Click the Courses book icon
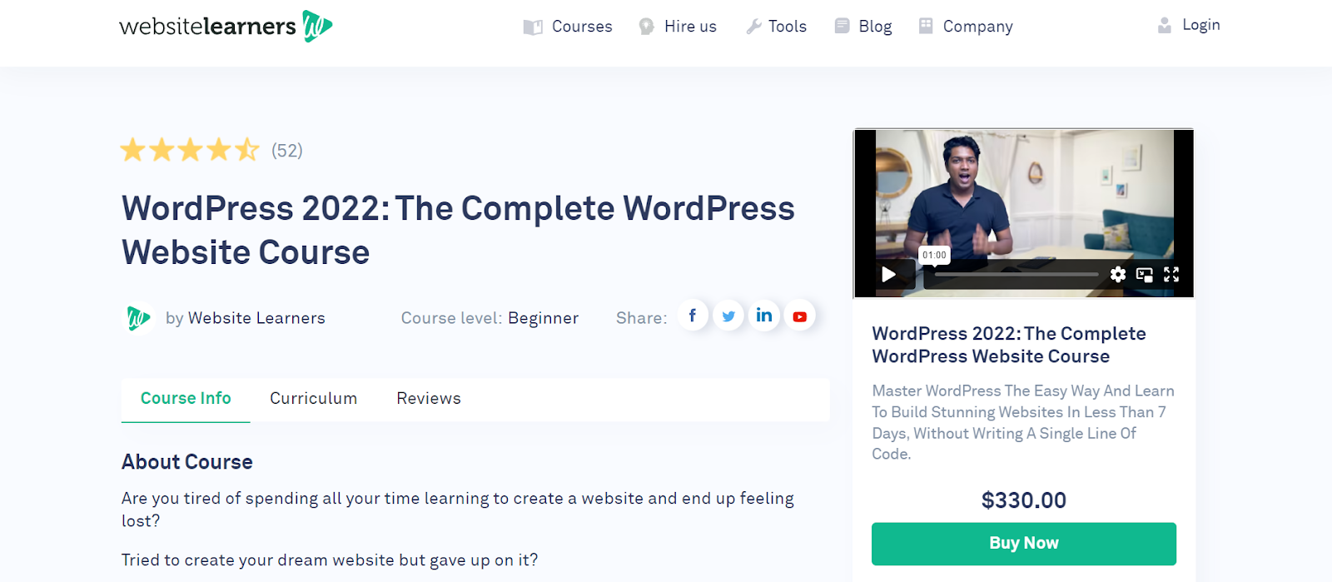This screenshot has height=582, width=1332. [533, 27]
